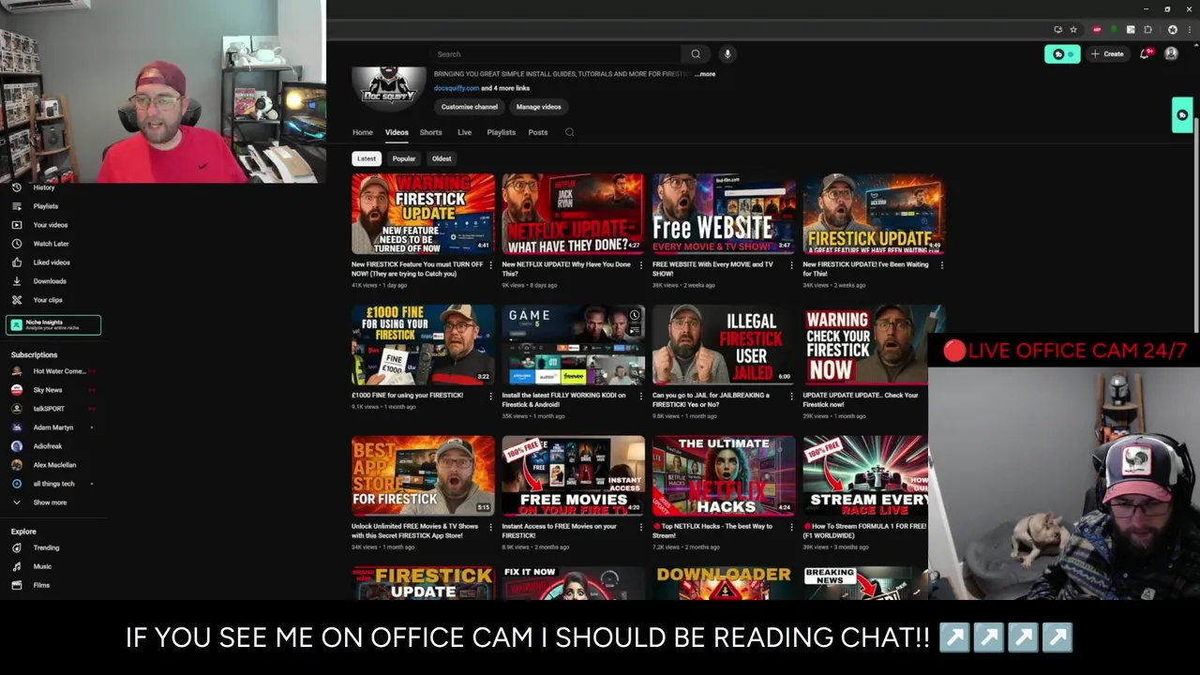Viewport: 1200px width, 675px height.
Task: Search within the channel using magnifier
Action: pos(570,132)
